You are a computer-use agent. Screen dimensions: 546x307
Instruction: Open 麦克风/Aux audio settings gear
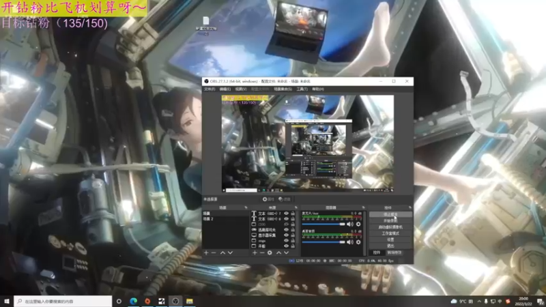358,224
